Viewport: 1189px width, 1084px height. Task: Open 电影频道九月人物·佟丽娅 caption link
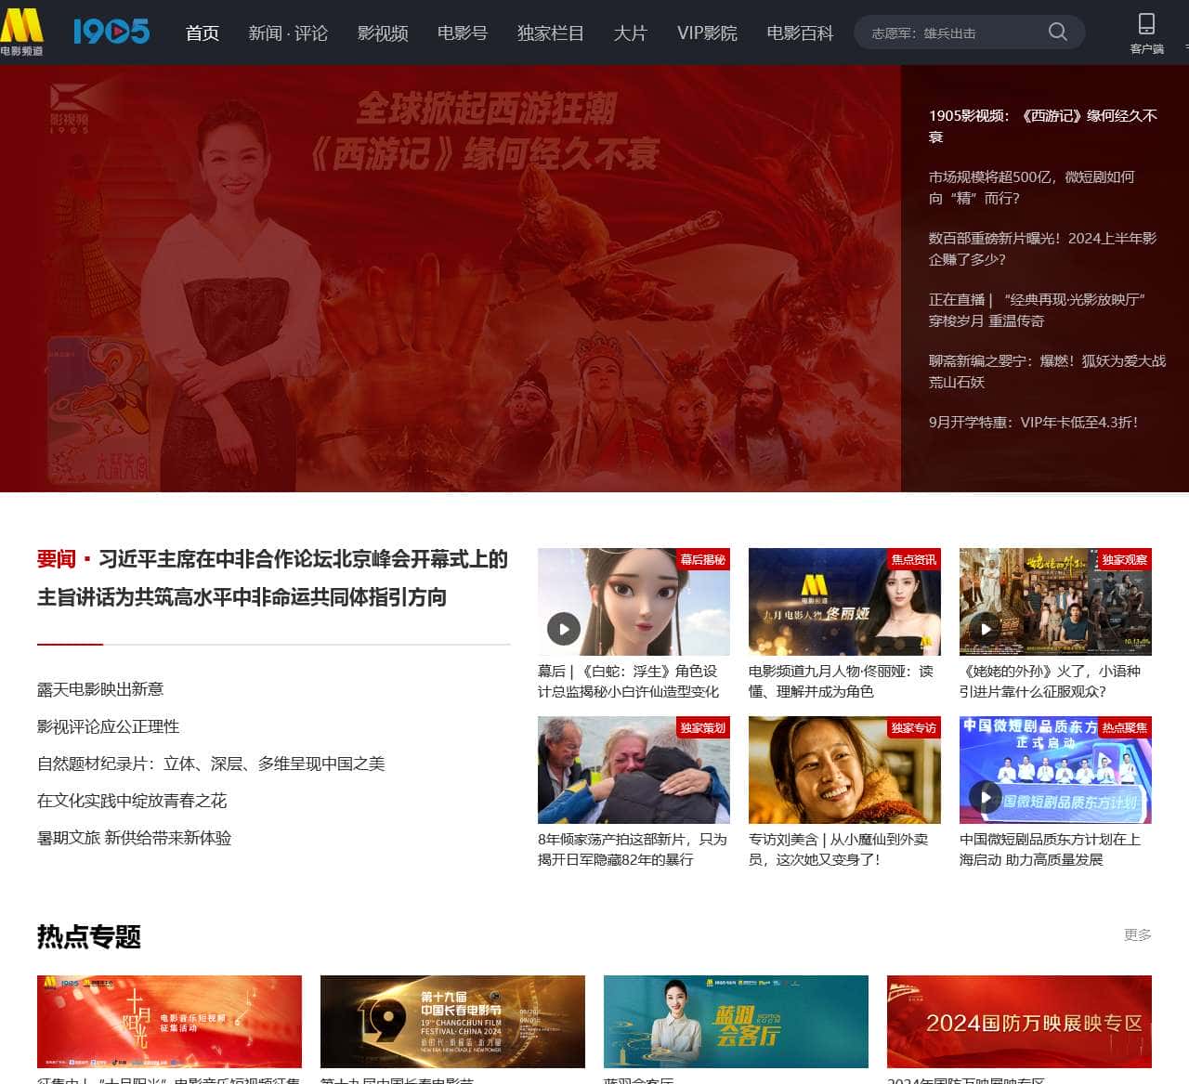[841, 681]
